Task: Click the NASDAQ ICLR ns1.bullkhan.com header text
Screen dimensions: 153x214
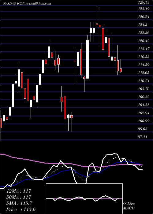Action: [x=27, y=4]
